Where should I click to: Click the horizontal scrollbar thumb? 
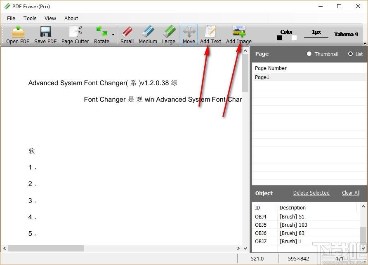[x=46, y=249]
